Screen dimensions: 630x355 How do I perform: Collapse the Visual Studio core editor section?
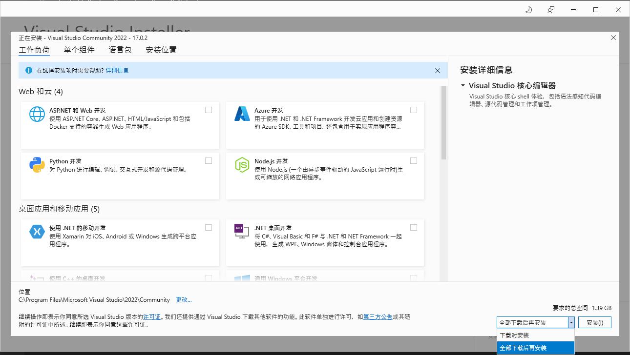pos(462,86)
